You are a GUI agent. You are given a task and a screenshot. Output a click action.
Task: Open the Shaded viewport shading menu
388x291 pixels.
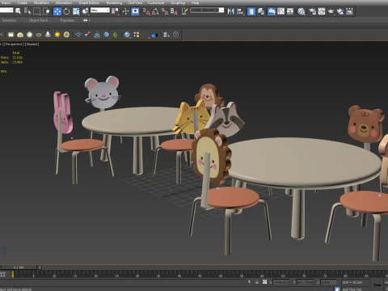coord(32,44)
